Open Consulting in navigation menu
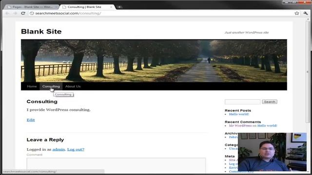The width and height of the screenshot is (312, 175). click(51, 87)
